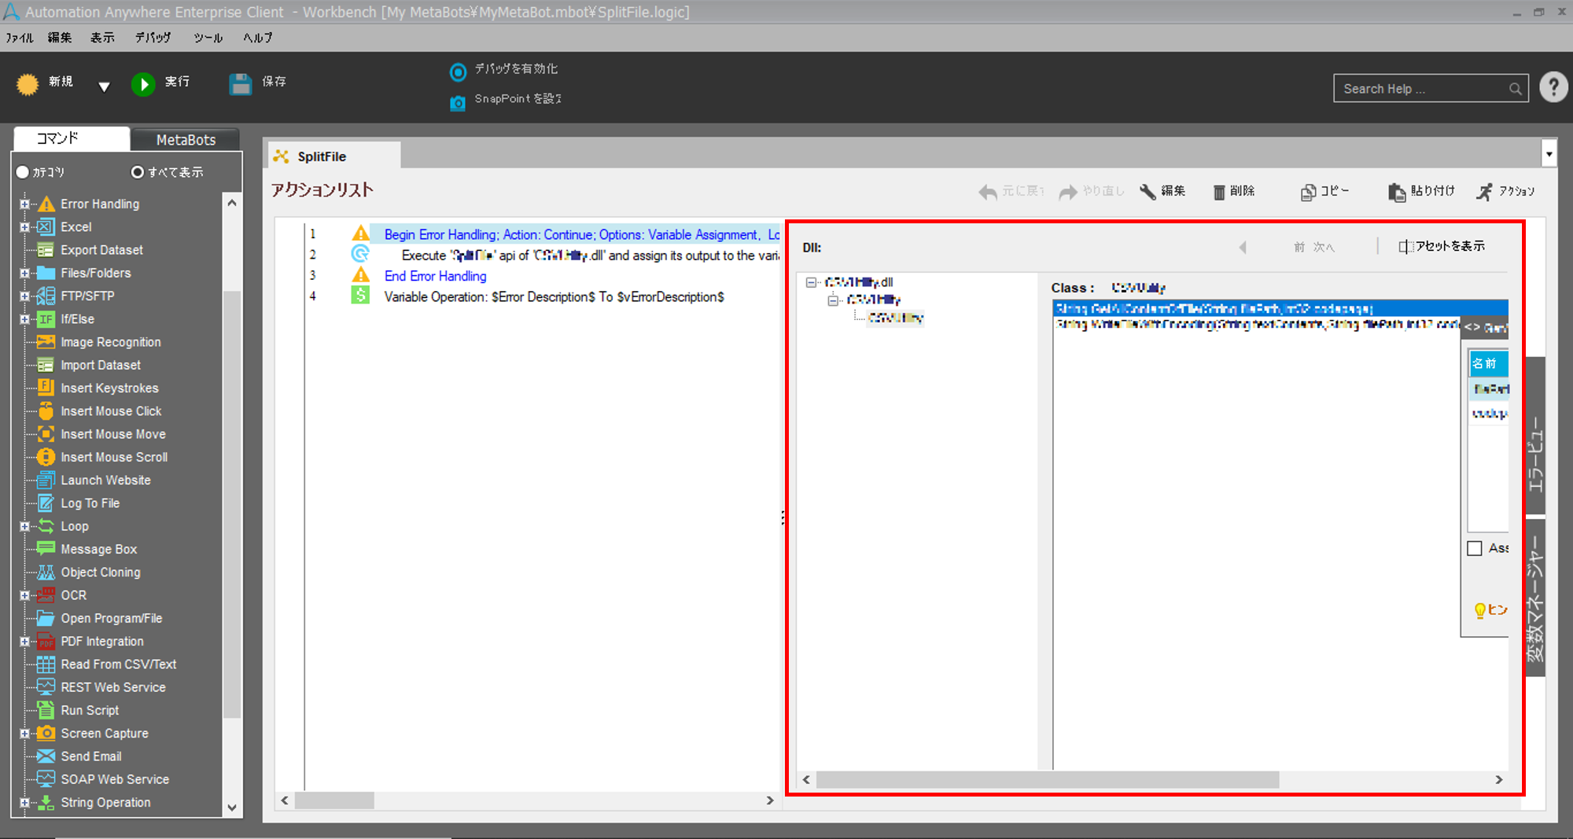The height and width of the screenshot is (839, 1573).
Task: Expand the OCR command node
Action: click(x=24, y=596)
